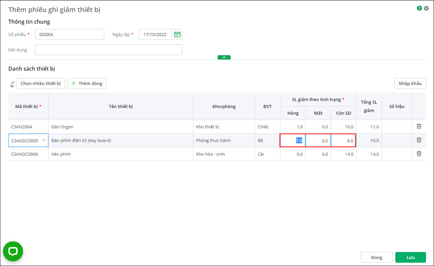The width and height of the screenshot is (434, 266).
Task: Click the Nhập khẩu import button
Action: coord(410,83)
